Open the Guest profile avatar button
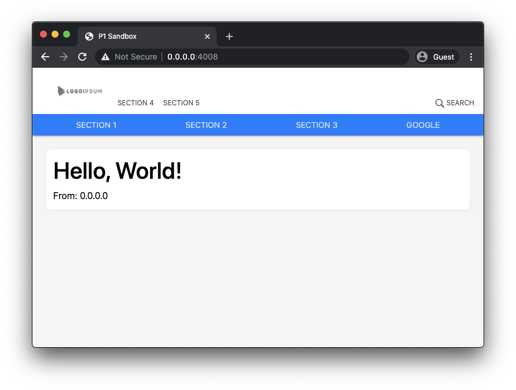Image resolution: width=516 pixels, height=390 pixels. coord(437,57)
